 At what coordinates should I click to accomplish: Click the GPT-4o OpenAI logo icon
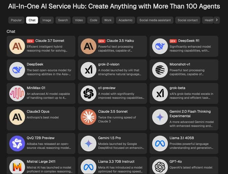point(160,167)
